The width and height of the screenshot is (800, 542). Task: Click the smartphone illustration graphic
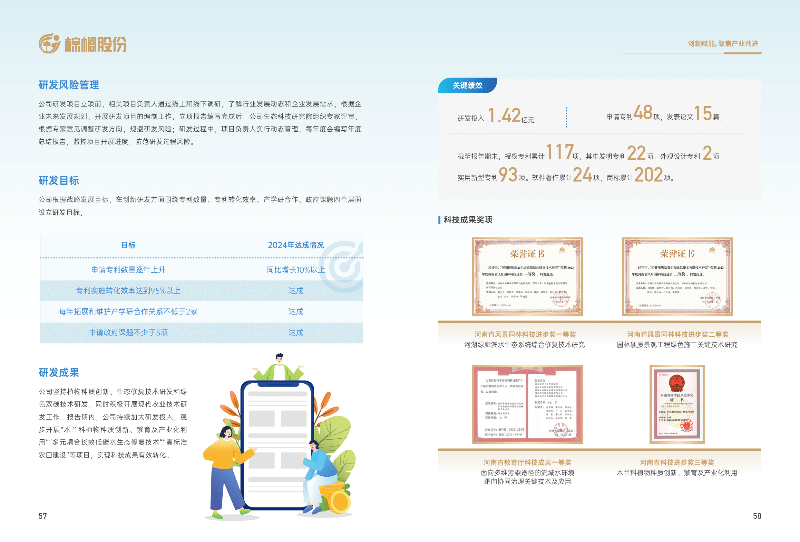tap(277, 444)
